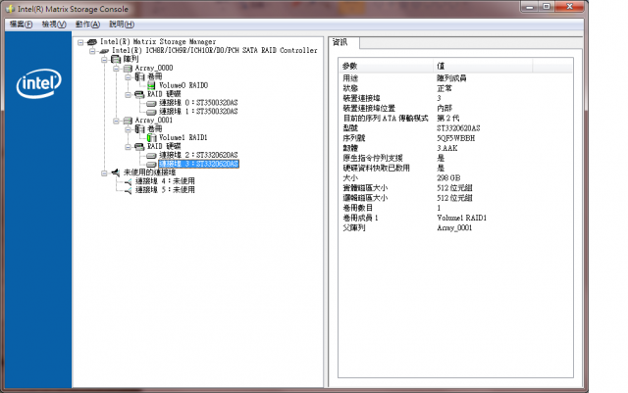Maximize the Intel Matrix Storage Console window
This screenshot has height=393, width=628.
pyautogui.click(x=547, y=7)
